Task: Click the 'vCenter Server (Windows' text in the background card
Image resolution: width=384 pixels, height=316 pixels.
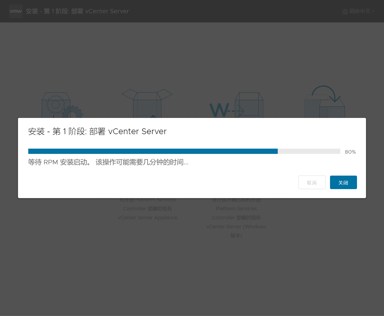Action: point(236,227)
